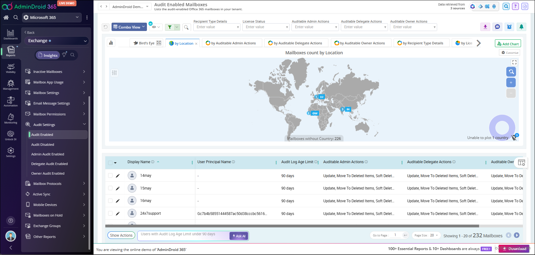Open the Microsoft 365 dropdown
Viewport: 535px width, 255px height.
52,17
